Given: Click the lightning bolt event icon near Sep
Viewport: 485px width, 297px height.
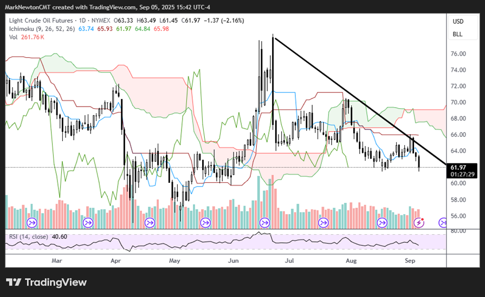Looking at the screenshot, I should (419, 222).
